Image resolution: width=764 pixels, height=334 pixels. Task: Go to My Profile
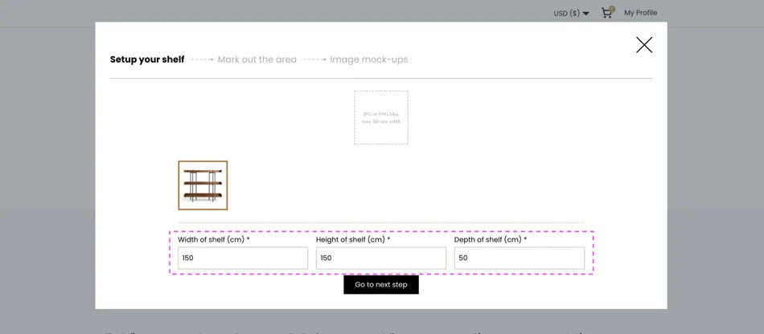[640, 13]
